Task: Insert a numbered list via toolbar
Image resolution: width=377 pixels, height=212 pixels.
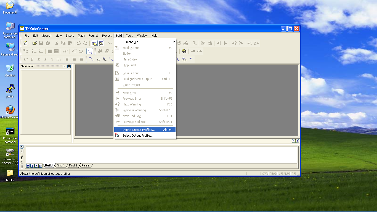Action: [x=41, y=51]
